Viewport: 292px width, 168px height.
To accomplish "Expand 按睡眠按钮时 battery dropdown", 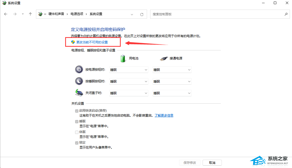I will (129, 81).
